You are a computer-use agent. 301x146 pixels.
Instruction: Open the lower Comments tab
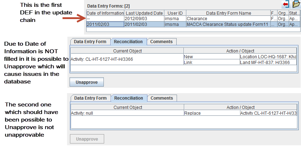[161, 98]
